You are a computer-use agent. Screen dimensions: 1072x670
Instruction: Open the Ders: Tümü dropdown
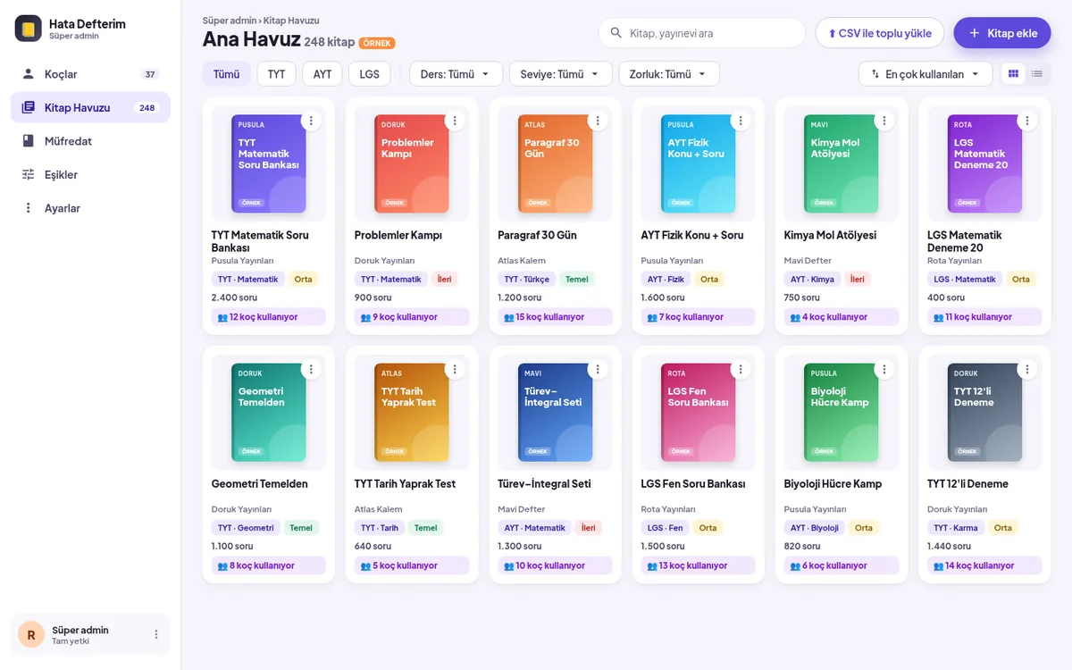(x=456, y=74)
